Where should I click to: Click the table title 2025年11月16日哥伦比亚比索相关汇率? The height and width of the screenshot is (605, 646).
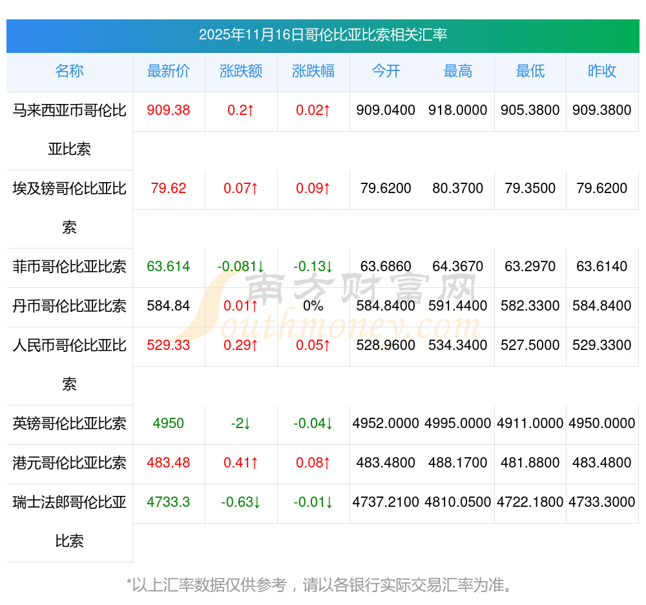323,35
